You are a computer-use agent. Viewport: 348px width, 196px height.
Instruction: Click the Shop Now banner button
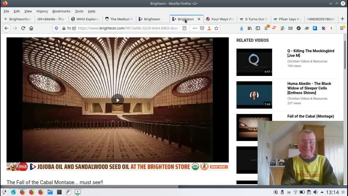(219, 167)
